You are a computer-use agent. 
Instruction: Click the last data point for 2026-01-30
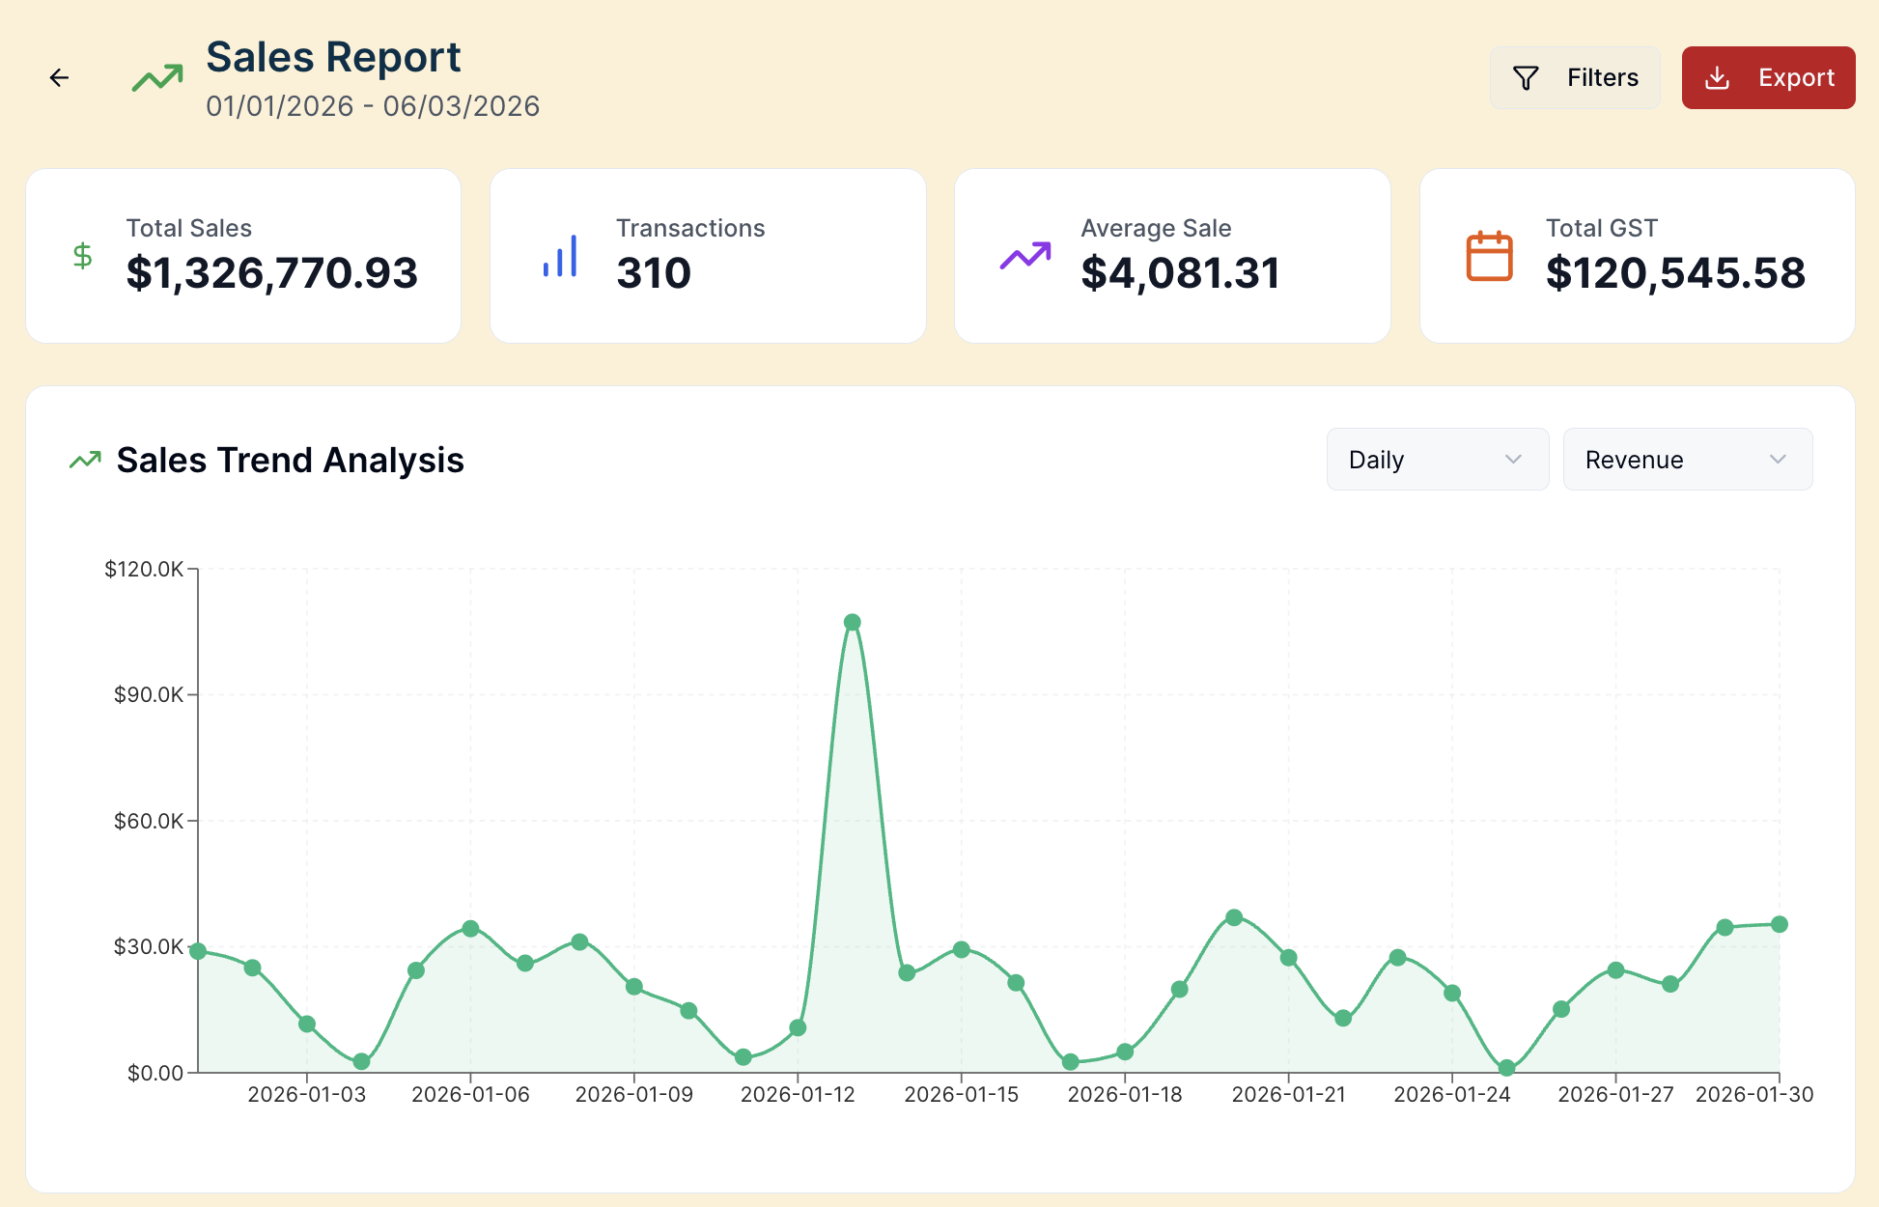(1779, 925)
